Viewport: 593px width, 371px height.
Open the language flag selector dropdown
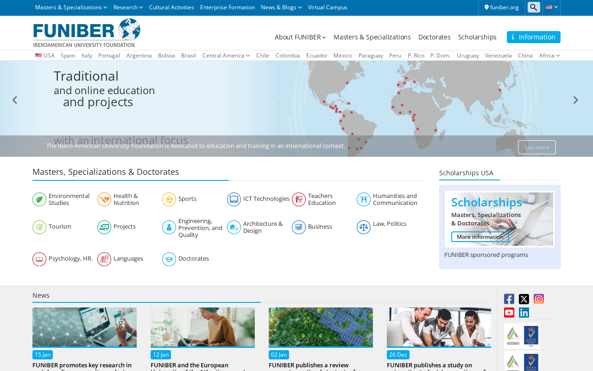pos(551,7)
